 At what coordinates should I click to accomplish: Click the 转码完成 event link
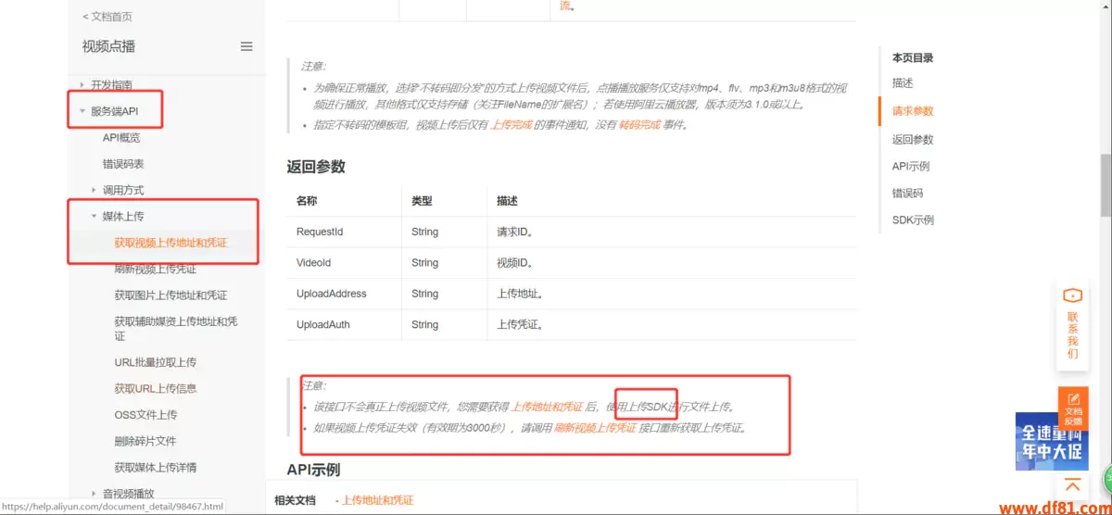pyautogui.click(x=639, y=124)
